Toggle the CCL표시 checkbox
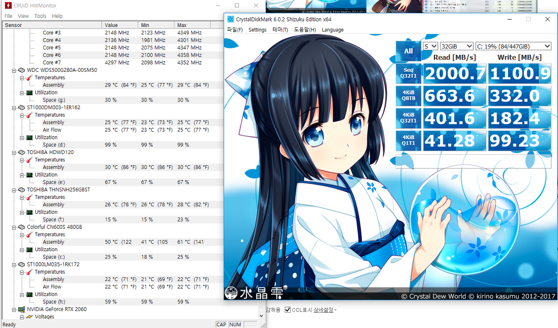 [x=288, y=310]
